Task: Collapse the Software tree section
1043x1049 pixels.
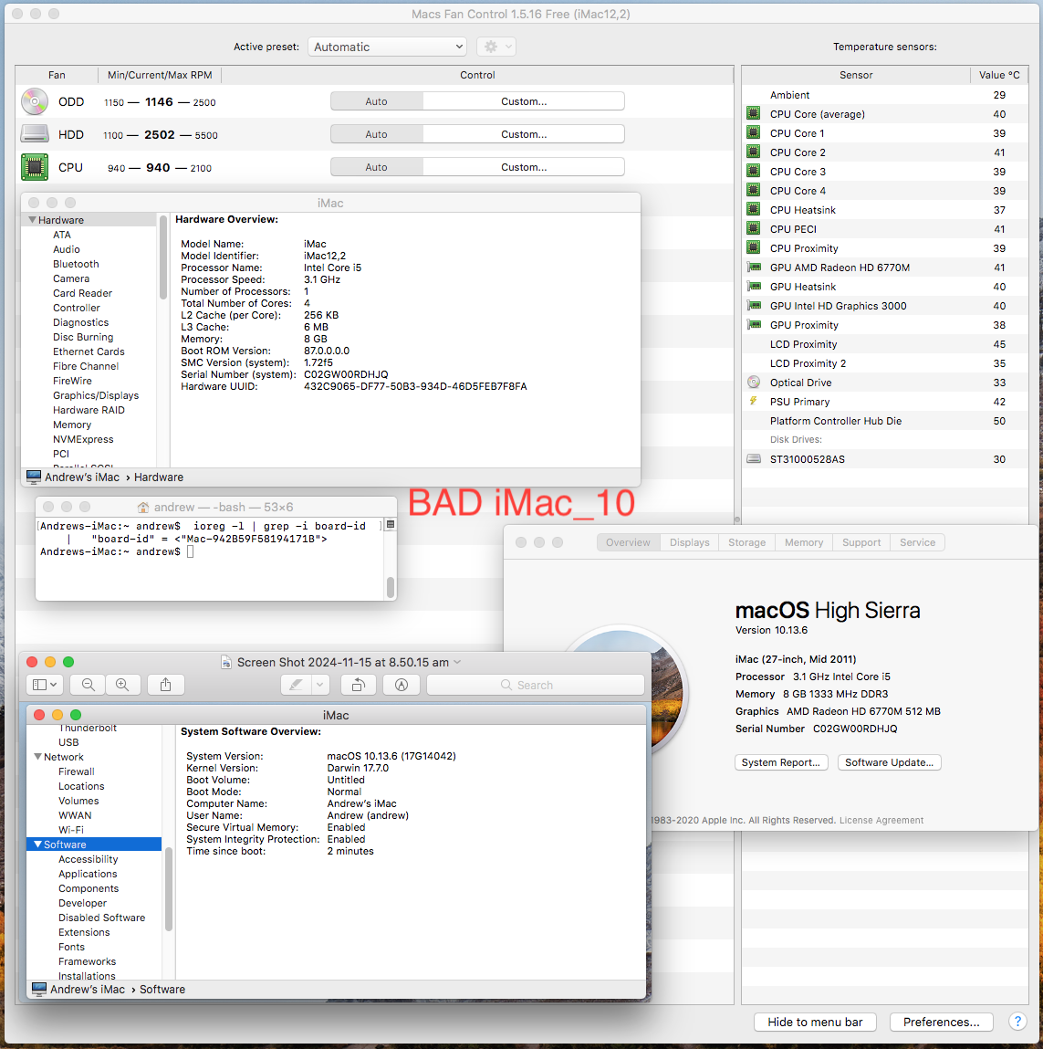Action: click(x=37, y=844)
